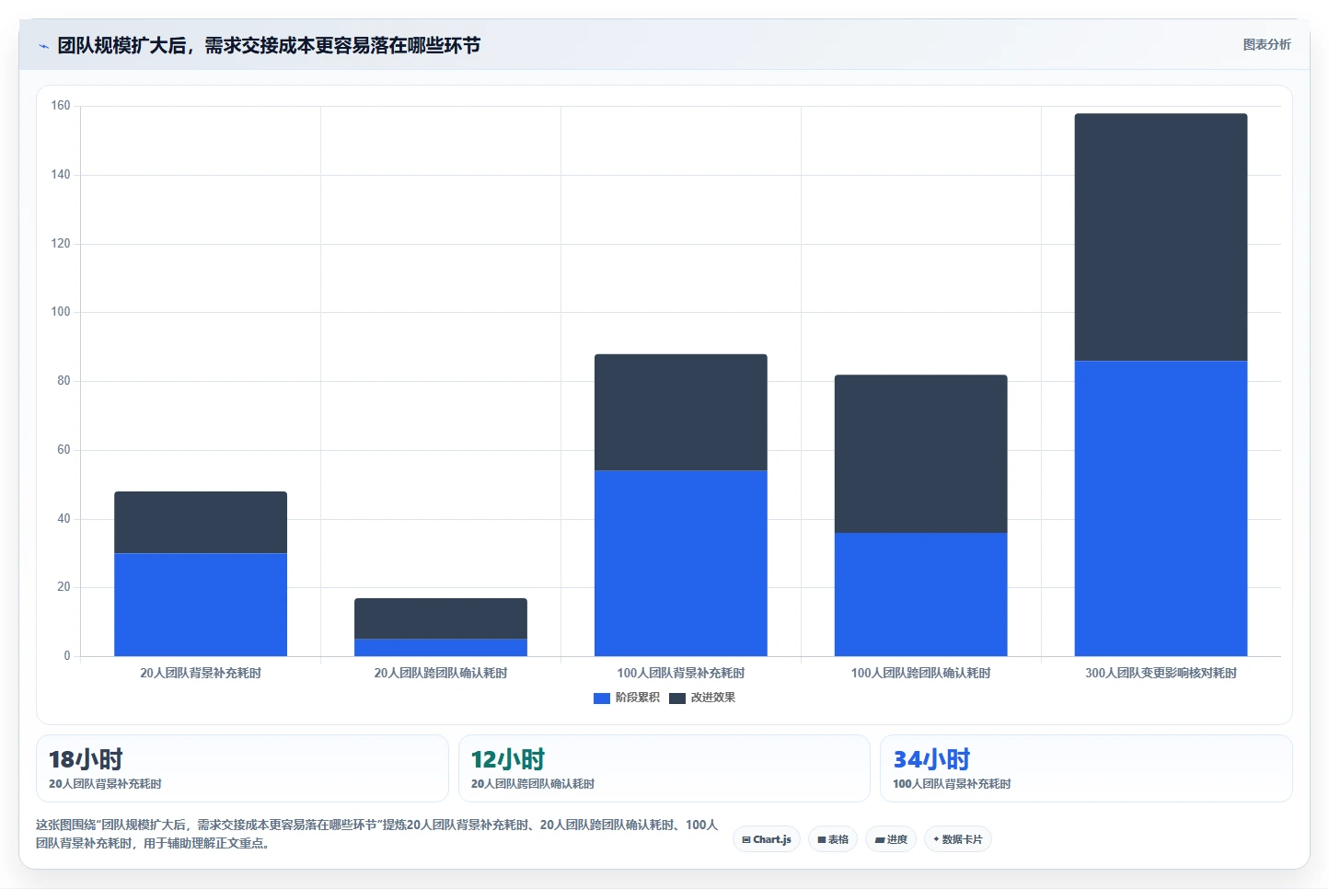Screen dimensions: 1329x889
Task: Click the 12小时 data card value
Action: tap(508, 759)
